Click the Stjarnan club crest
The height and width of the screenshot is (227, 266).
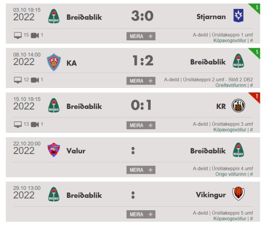click(239, 15)
